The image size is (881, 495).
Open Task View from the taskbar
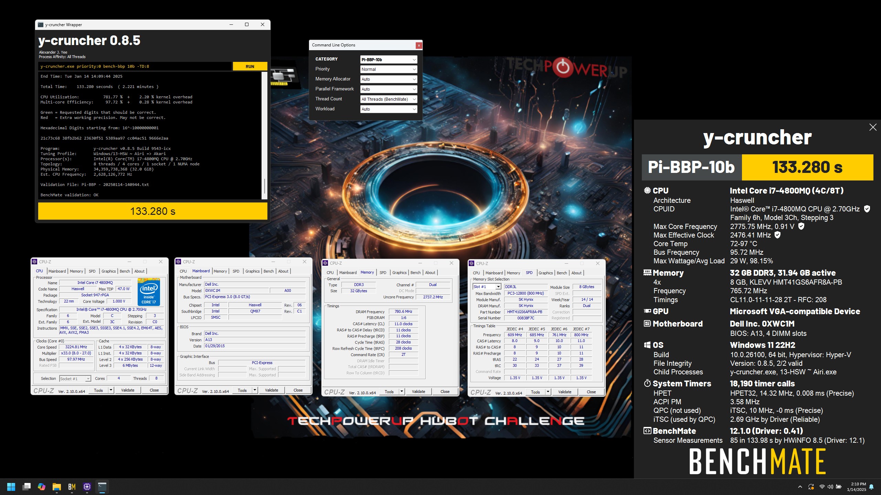click(x=26, y=487)
